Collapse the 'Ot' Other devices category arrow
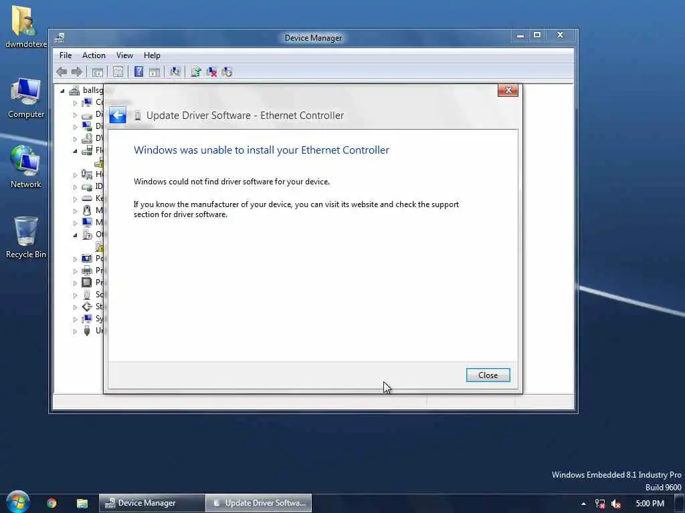 tap(75, 235)
